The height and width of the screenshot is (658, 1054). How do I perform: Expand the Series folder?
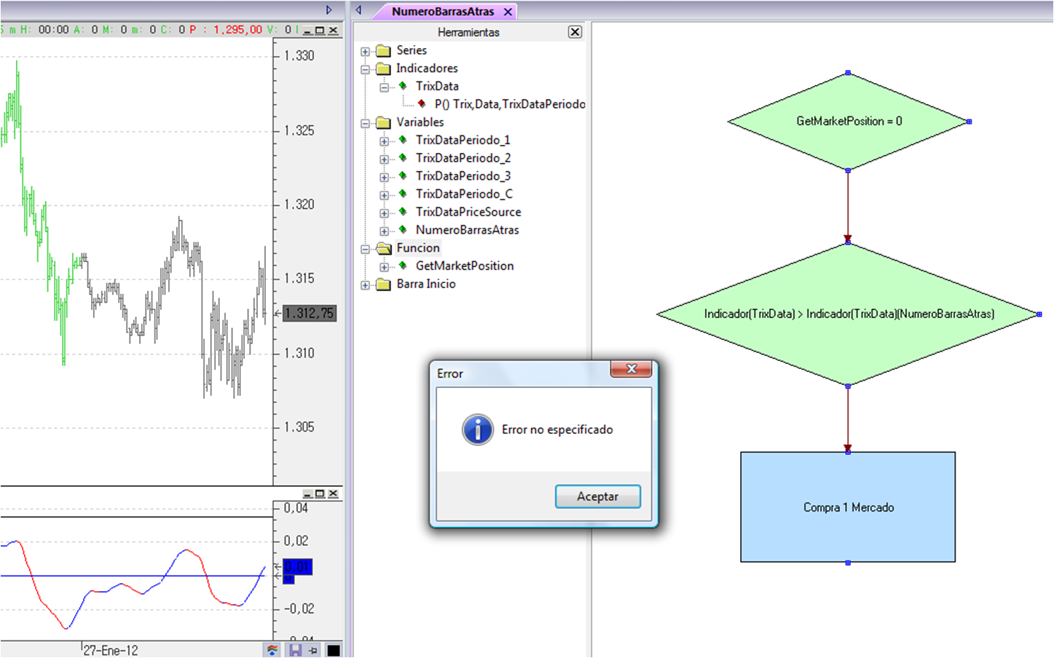pos(366,51)
